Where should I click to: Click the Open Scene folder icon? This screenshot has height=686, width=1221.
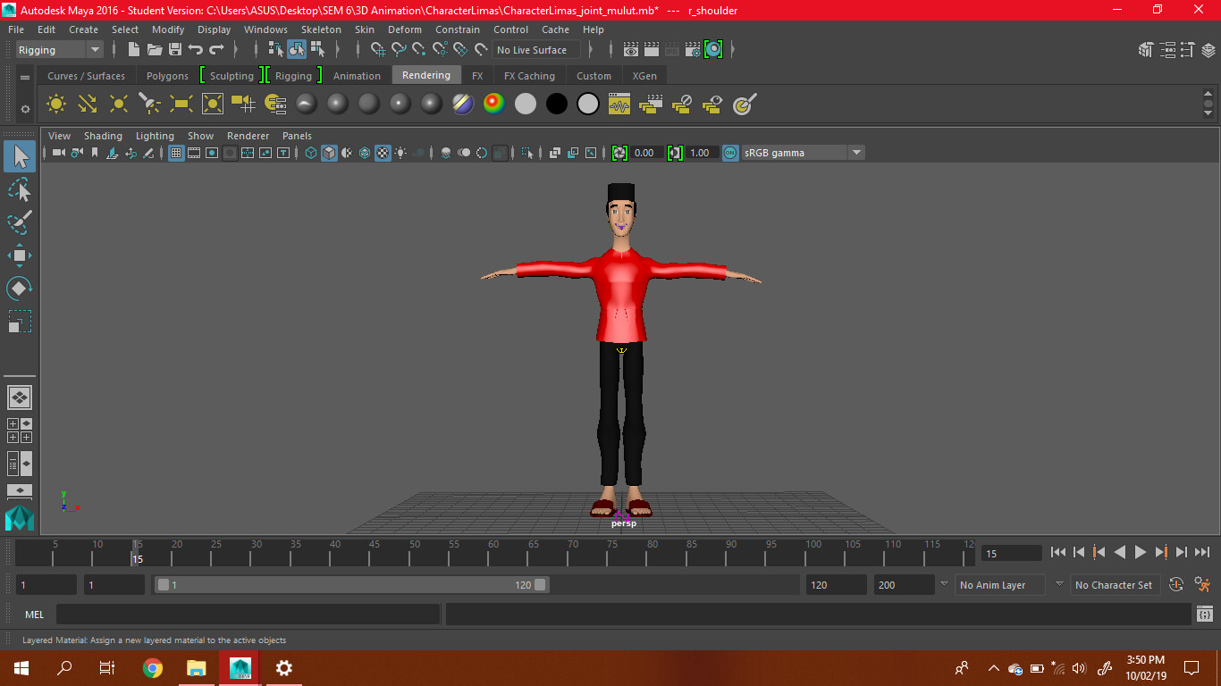coord(155,50)
